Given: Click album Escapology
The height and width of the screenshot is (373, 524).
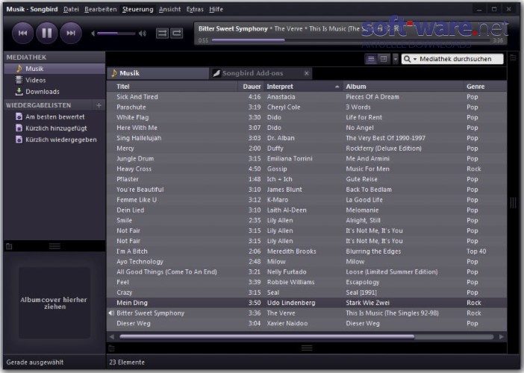Looking at the screenshot, I should 363,282.
